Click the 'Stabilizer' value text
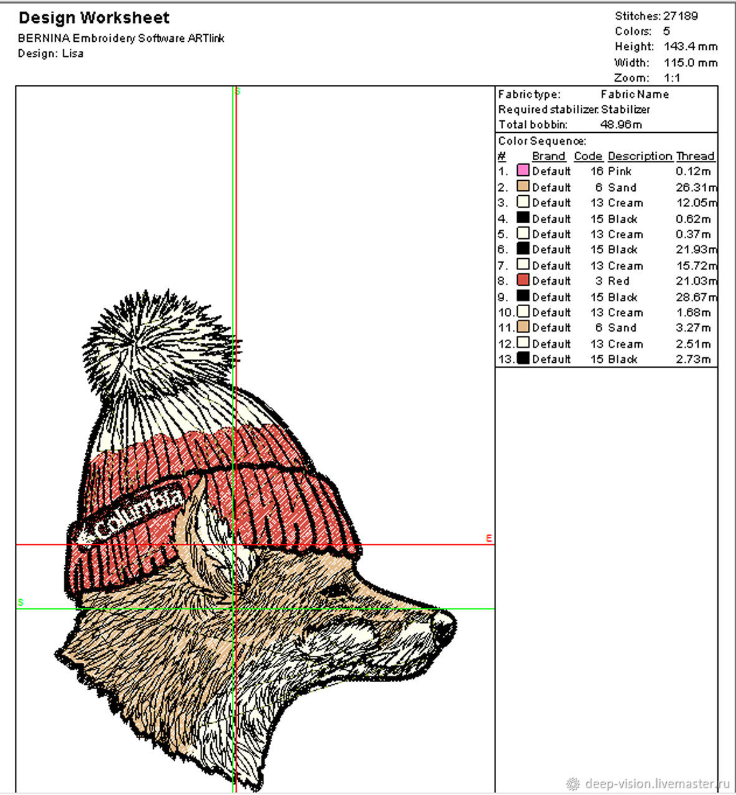Screen dimensions: 736x795 (626, 109)
